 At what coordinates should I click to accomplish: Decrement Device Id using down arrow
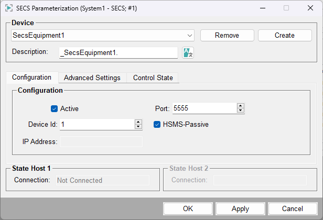pyautogui.click(x=138, y=127)
